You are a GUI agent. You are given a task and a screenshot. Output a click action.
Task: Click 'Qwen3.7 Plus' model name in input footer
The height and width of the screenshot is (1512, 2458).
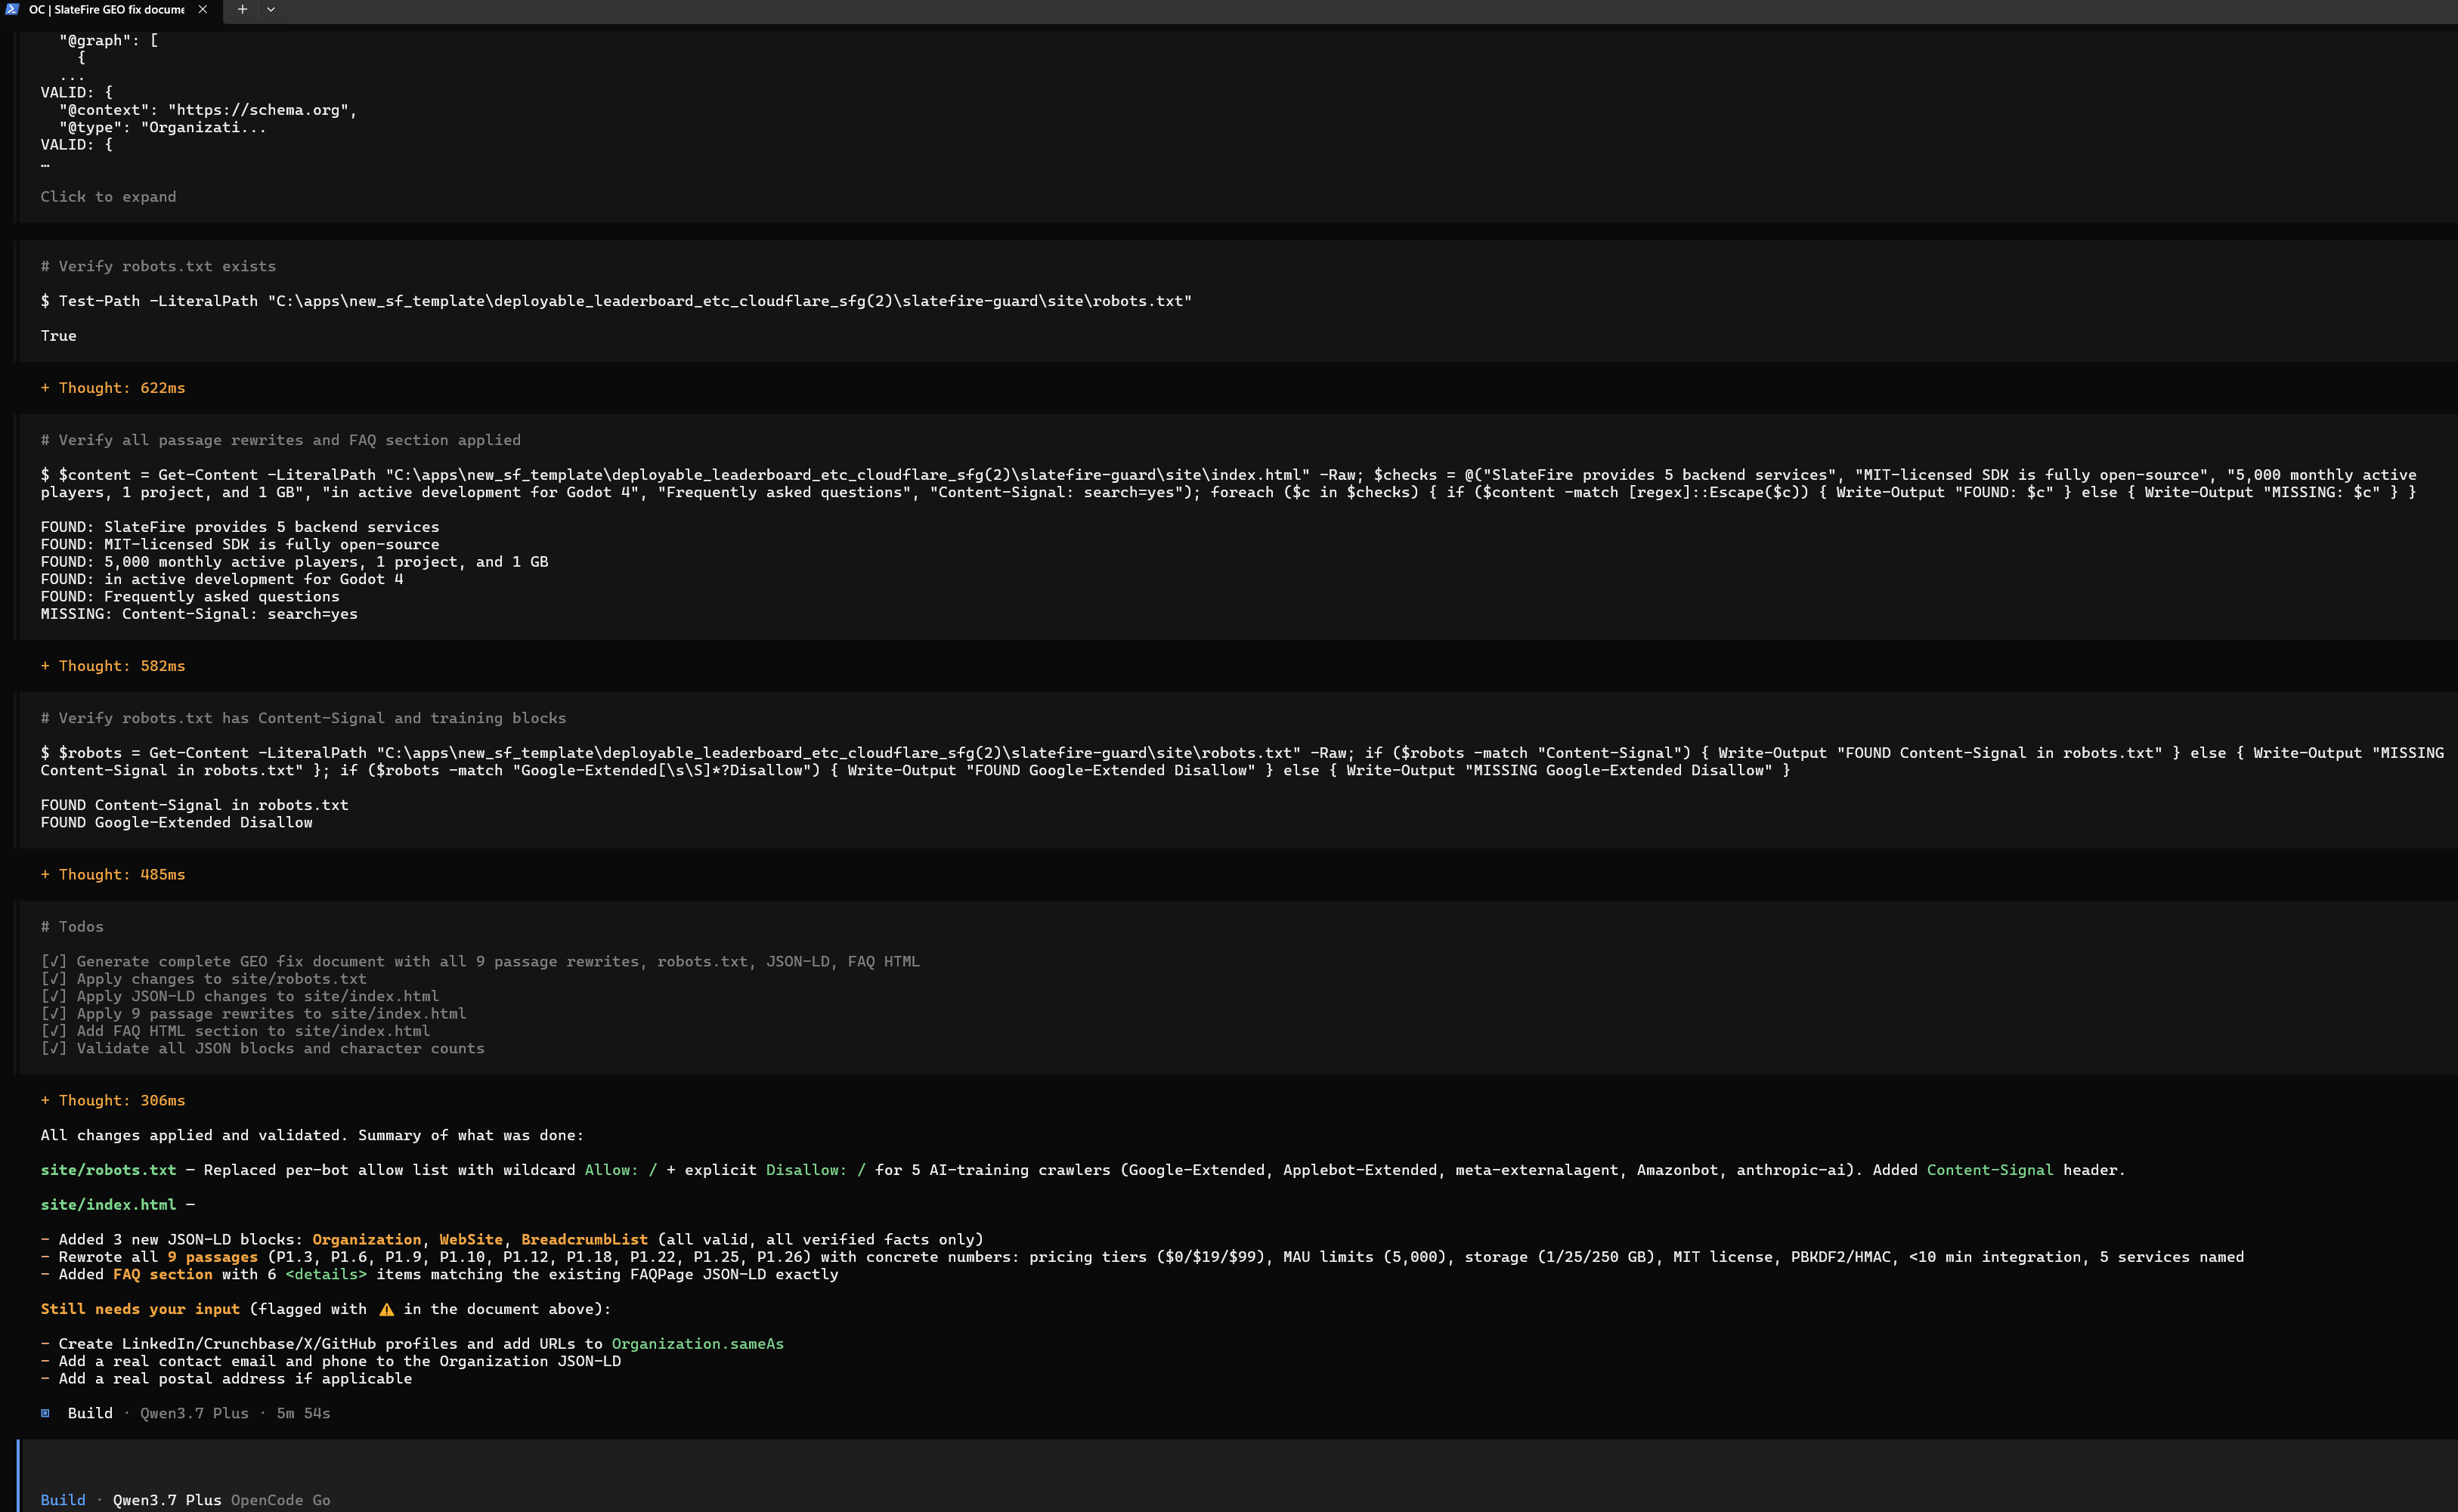pyautogui.click(x=167, y=1500)
